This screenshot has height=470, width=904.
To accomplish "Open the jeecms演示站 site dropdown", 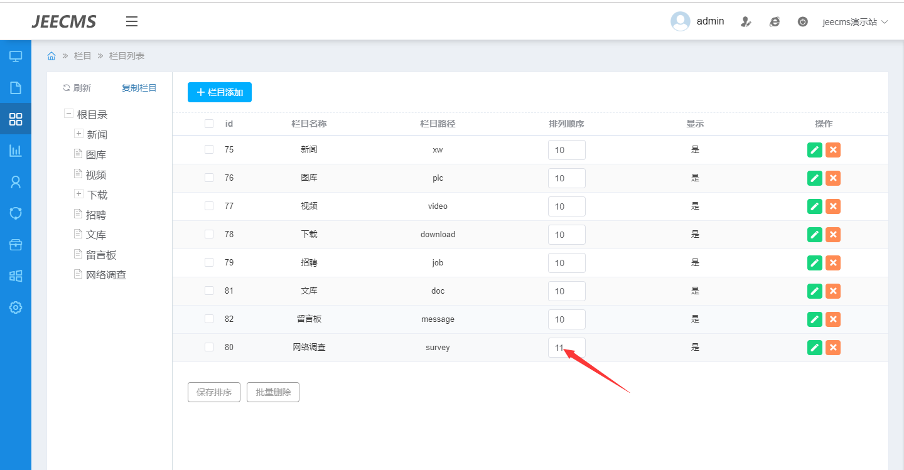I will click(855, 22).
